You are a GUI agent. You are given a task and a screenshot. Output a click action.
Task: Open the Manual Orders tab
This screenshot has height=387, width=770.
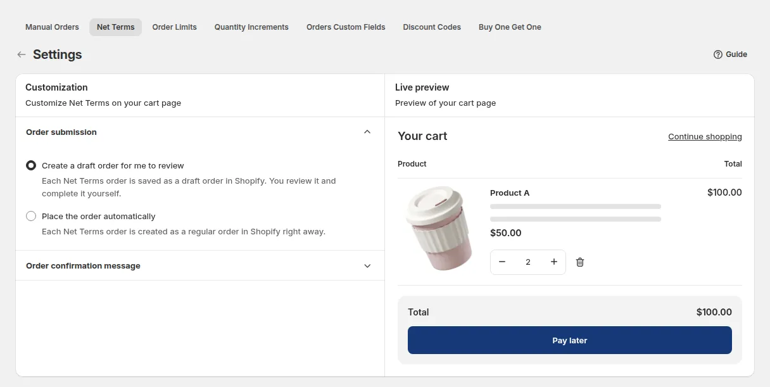[52, 27]
